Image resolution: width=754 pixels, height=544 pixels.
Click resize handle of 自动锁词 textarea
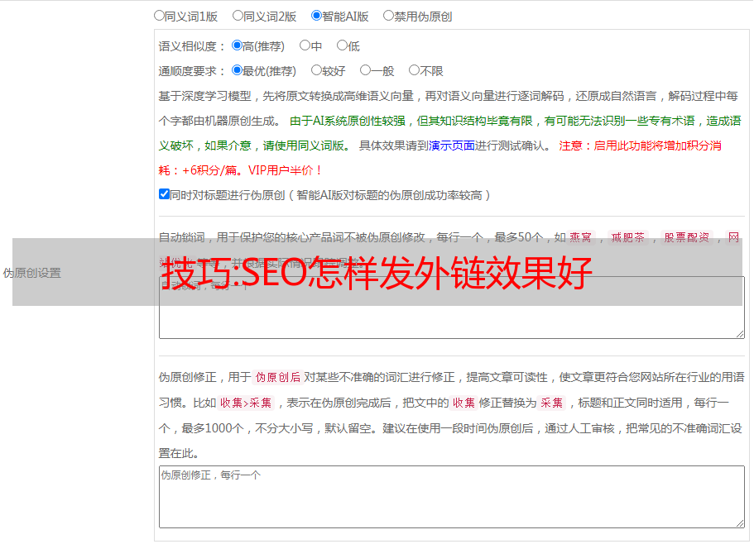coord(740,334)
